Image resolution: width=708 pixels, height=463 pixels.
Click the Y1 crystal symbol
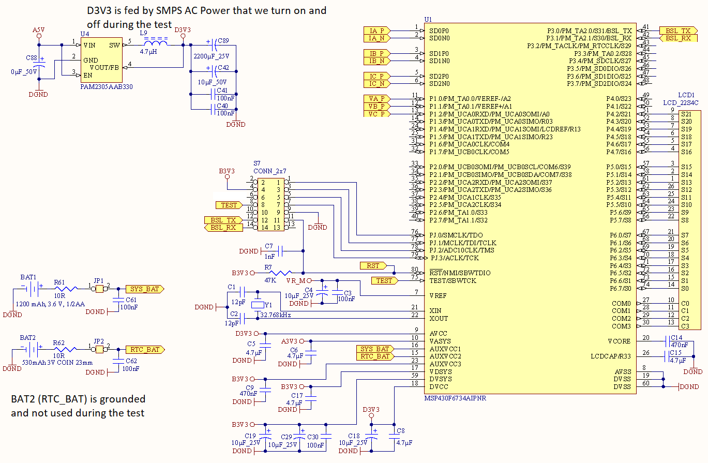click(258, 305)
